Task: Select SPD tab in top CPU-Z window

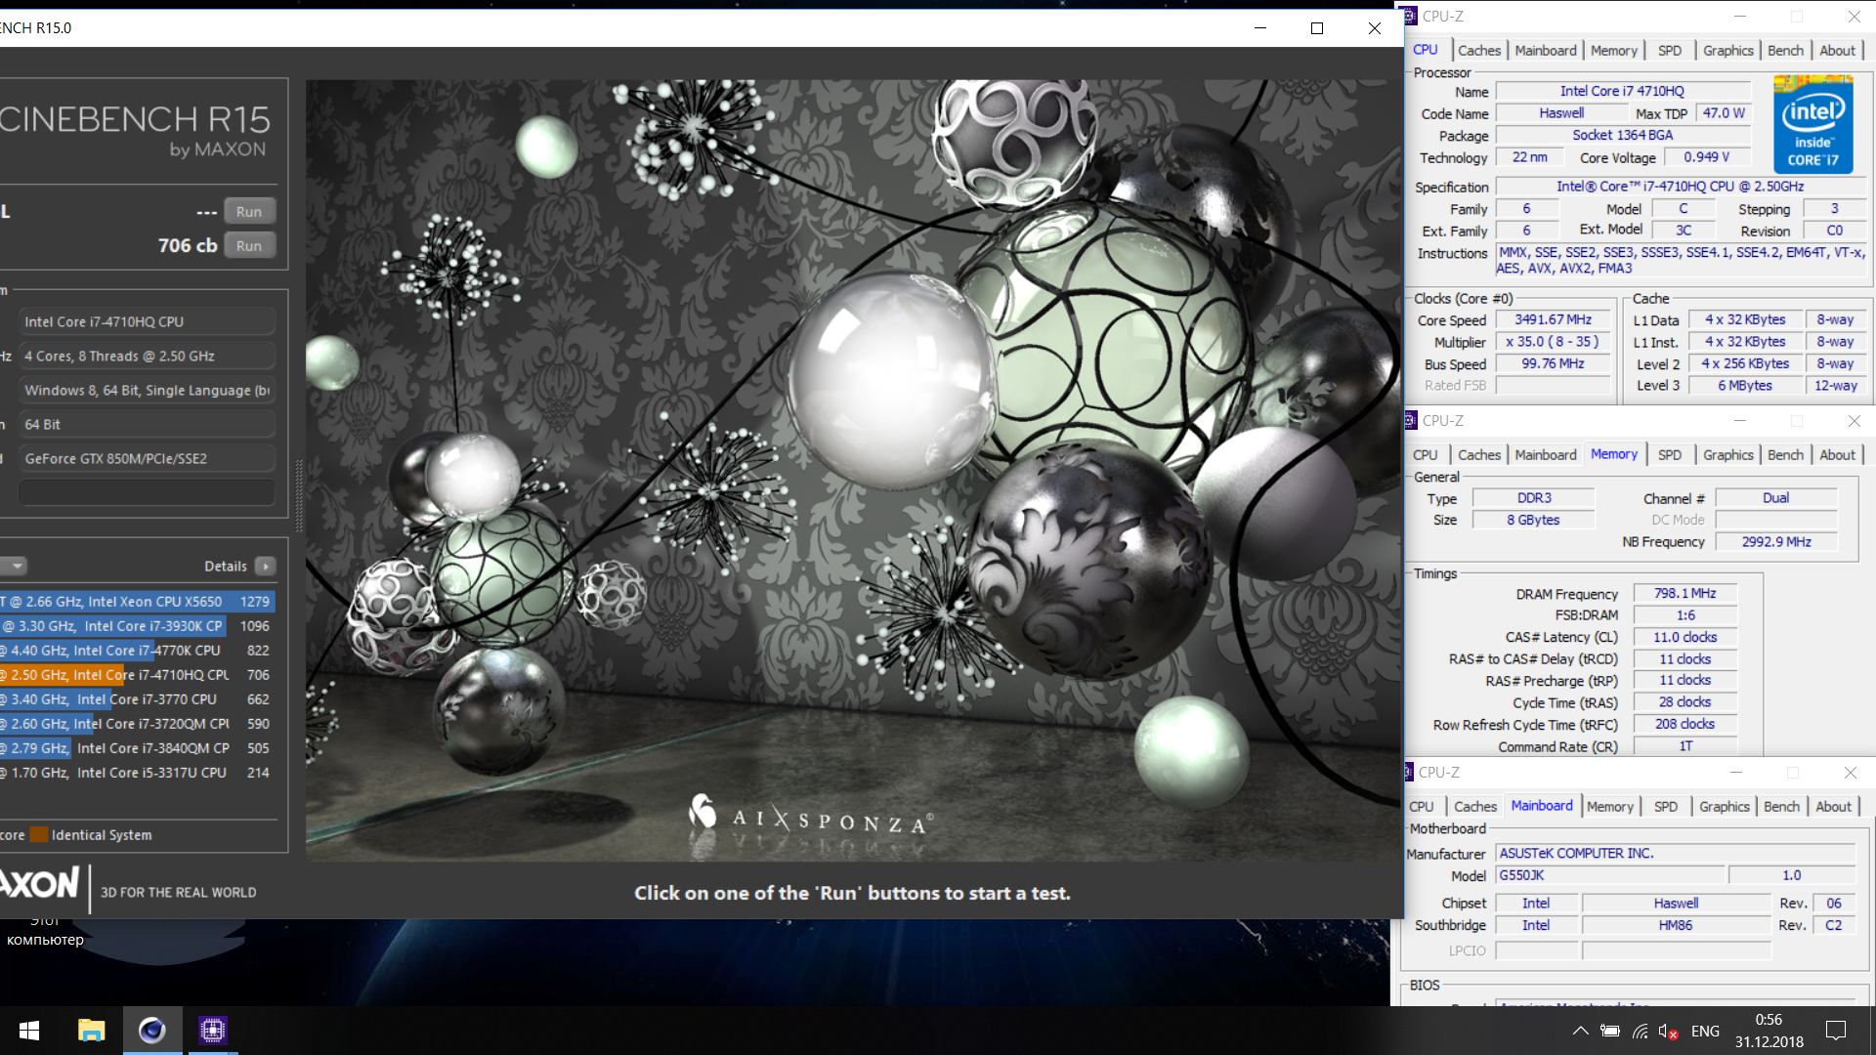Action: tap(1670, 51)
